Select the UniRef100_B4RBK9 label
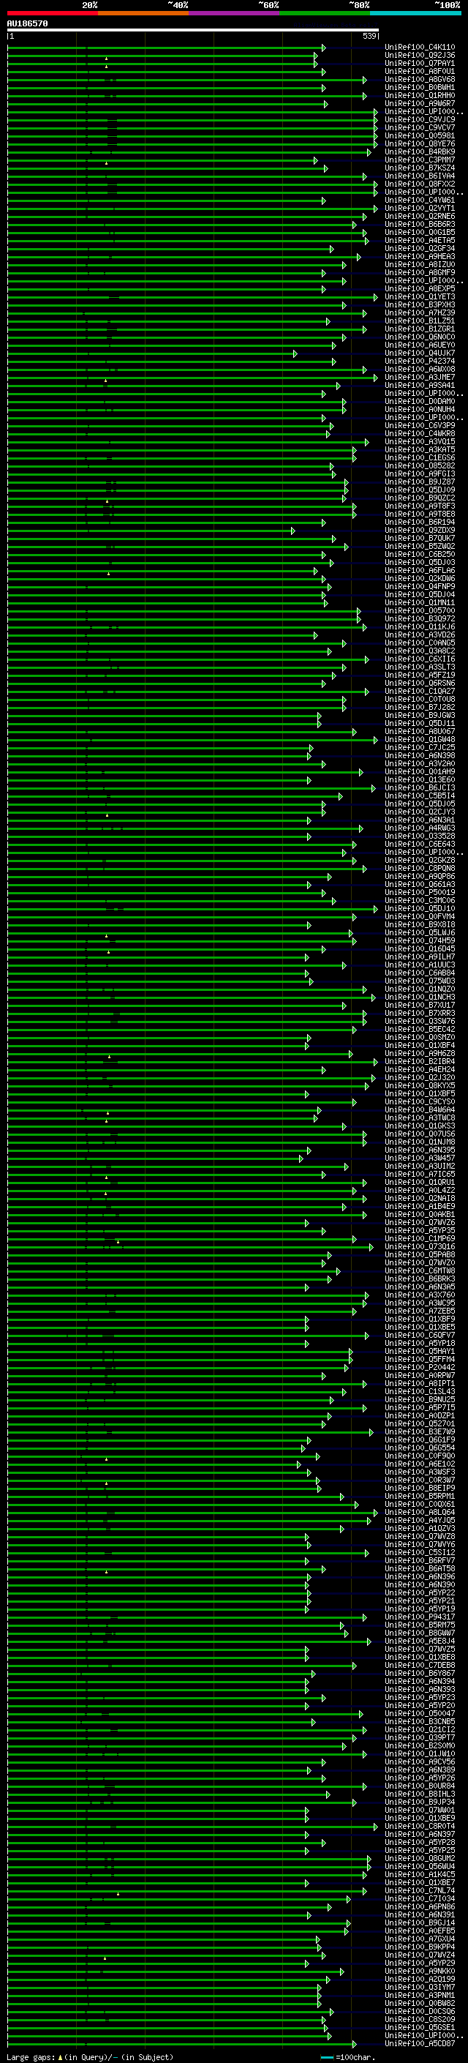The width and height of the screenshot is (468, 2063). [x=420, y=152]
